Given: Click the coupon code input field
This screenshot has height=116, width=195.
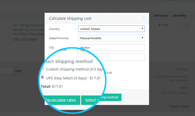Looking at the screenshot, I should pos(6,71).
